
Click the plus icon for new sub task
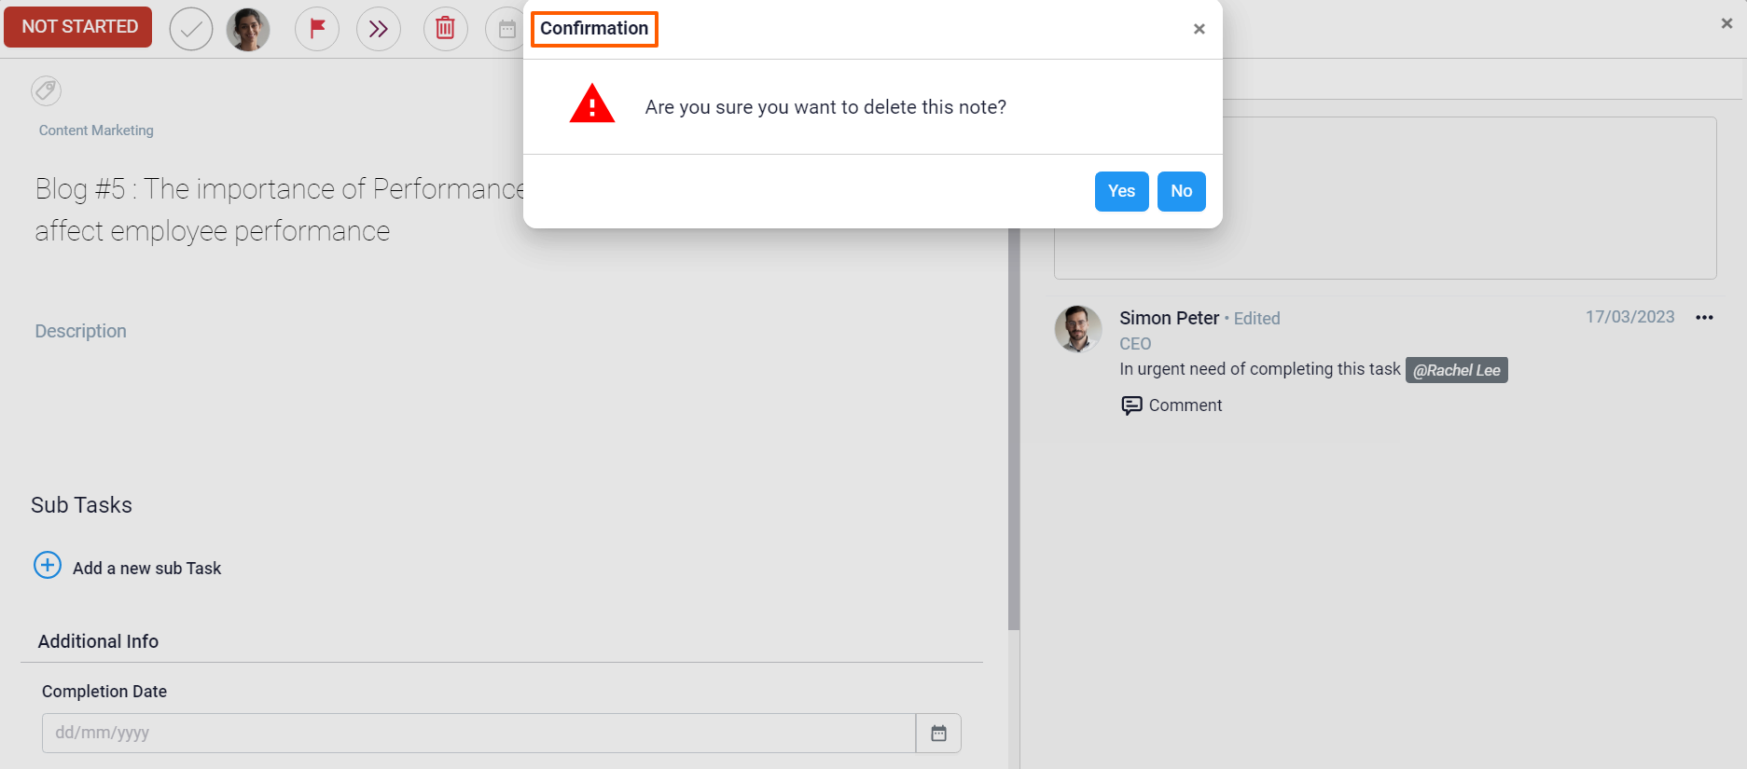point(48,566)
